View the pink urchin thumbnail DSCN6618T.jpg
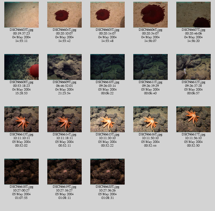Viewport: 215px width, 211px height. 21,172
